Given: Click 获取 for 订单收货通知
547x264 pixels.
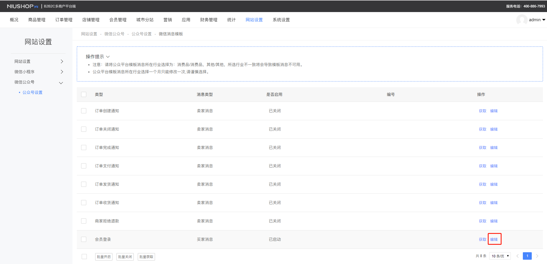Looking at the screenshot, I should pos(483,203).
